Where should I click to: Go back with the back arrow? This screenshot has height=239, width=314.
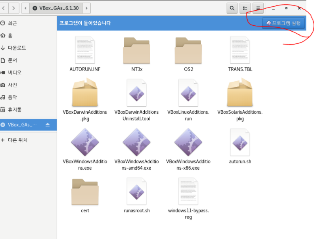(x=4, y=8)
